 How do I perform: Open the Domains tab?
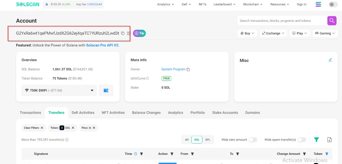pyautogui.click(x=253, y=113)
